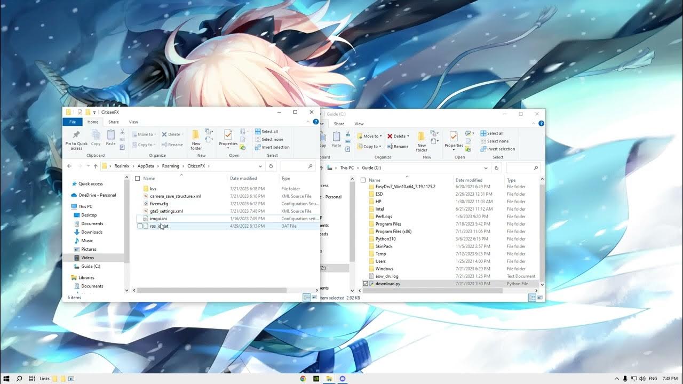This screenshot has width=683, height=384.
Task: Switch CitizenFX window to large icons view
Action: [x=313, y=297]
